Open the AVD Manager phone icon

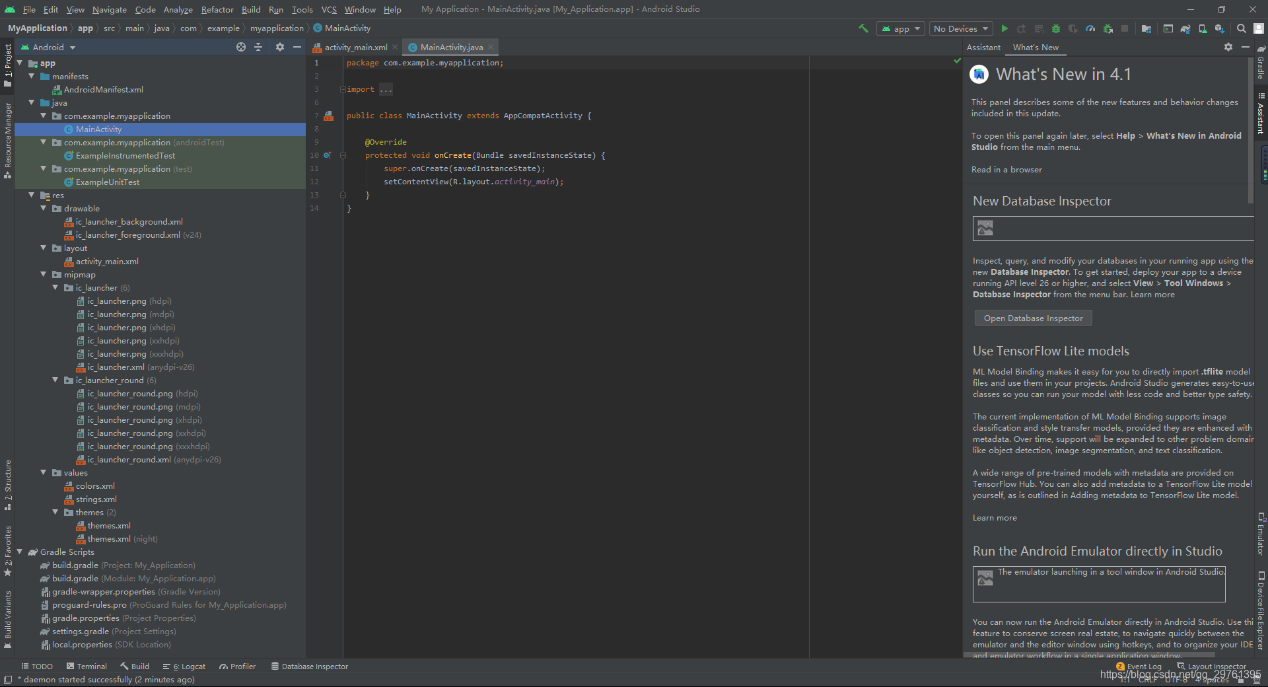pyautogui.click(x=1203, y=28)
